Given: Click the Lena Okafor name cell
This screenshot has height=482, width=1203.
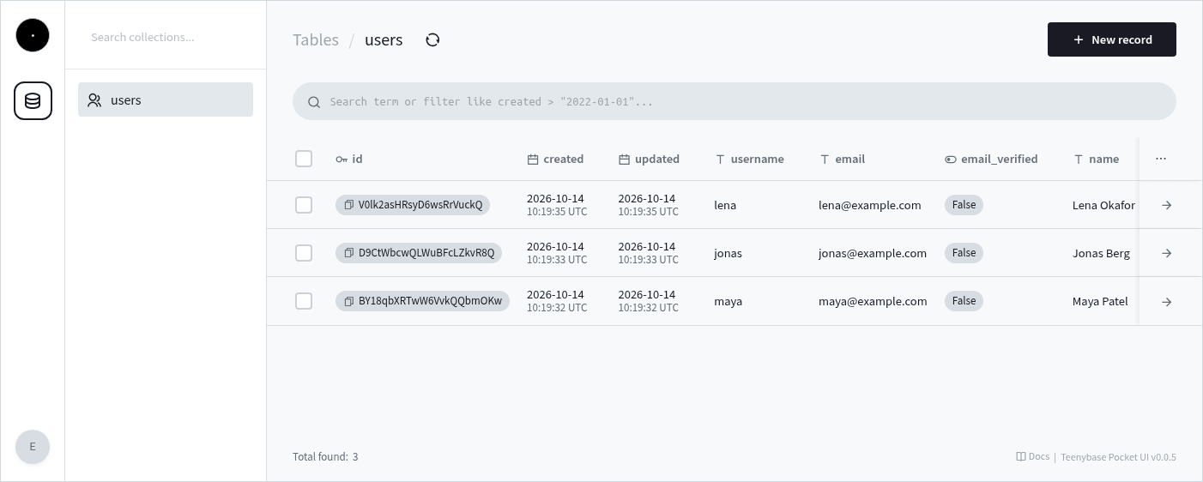Looking at the screenshot, I should coord(1103,205).
